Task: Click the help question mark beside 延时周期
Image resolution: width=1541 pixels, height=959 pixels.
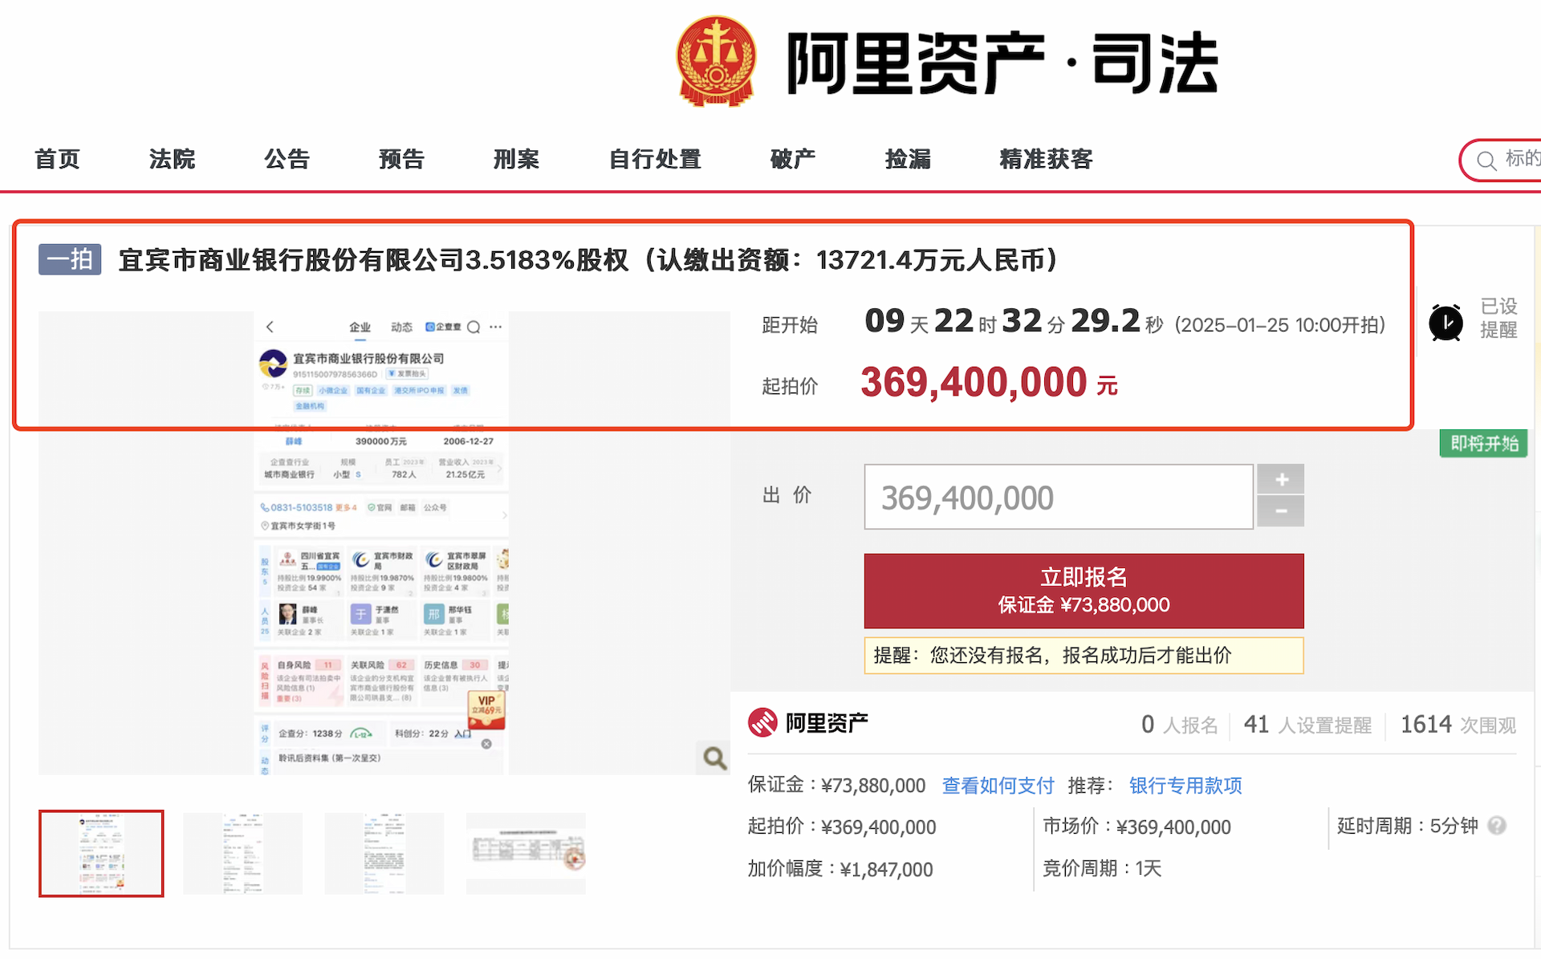Action: pos(1496,825)
